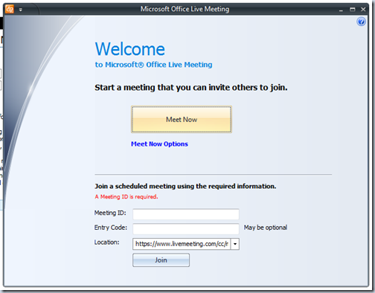Maximize the Live Meeting window
This screenshot has height=293, width=375.
pyautogui.click(x=352, y=10)
